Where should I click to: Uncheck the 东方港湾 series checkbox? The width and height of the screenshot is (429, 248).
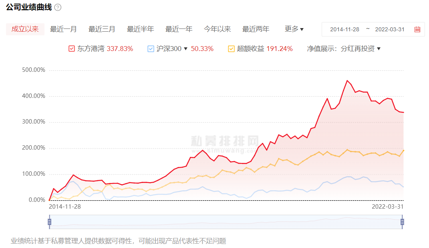pyautogui.click(x=71, y=49)
